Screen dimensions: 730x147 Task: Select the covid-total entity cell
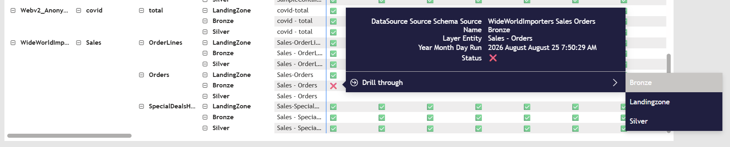pos(300,10)
